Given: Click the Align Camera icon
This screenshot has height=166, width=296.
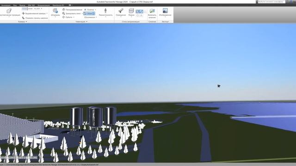Looking at the screenshot, I should (24, 13).
